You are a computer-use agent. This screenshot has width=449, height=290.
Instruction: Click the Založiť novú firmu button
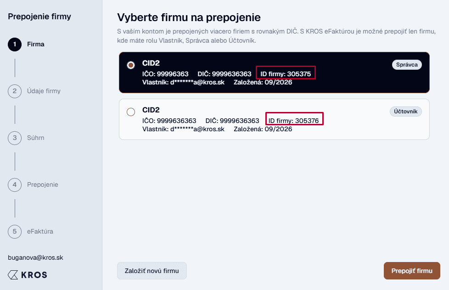(152, 271)
